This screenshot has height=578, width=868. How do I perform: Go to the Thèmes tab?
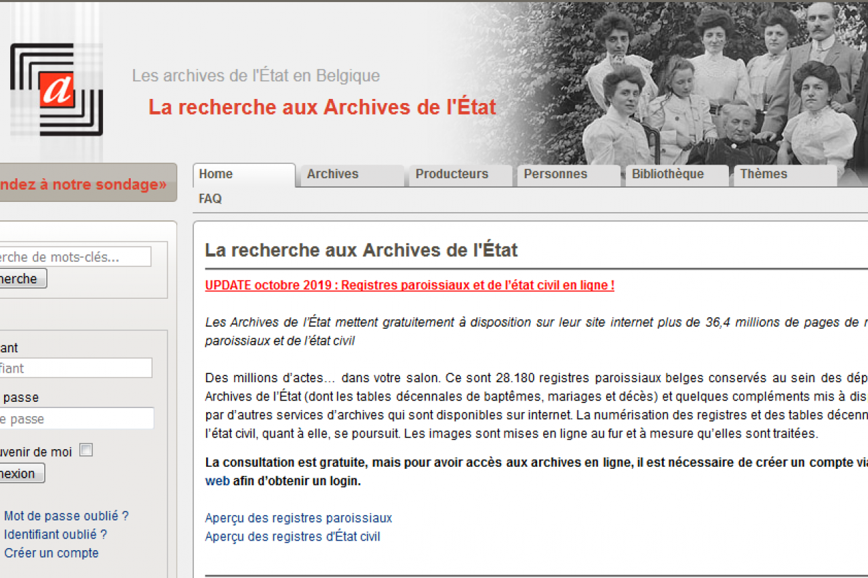(x=785, y=175)
